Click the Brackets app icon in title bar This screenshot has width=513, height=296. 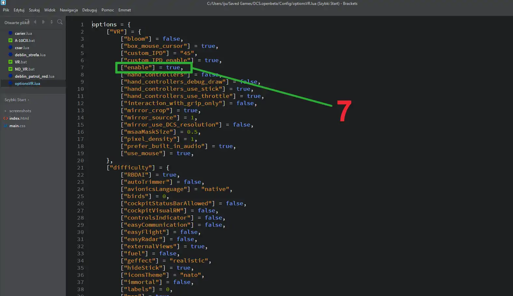pyautogui.click(x=3, y=3)
